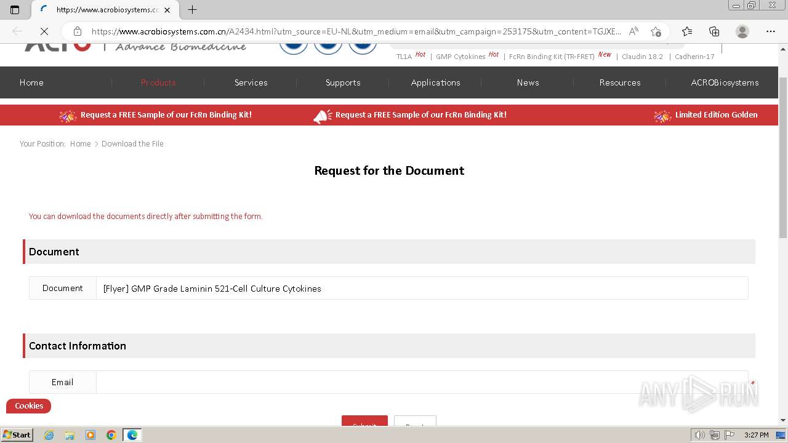
Task: Open the Cookies button
Action: click(x=29, y=406)
